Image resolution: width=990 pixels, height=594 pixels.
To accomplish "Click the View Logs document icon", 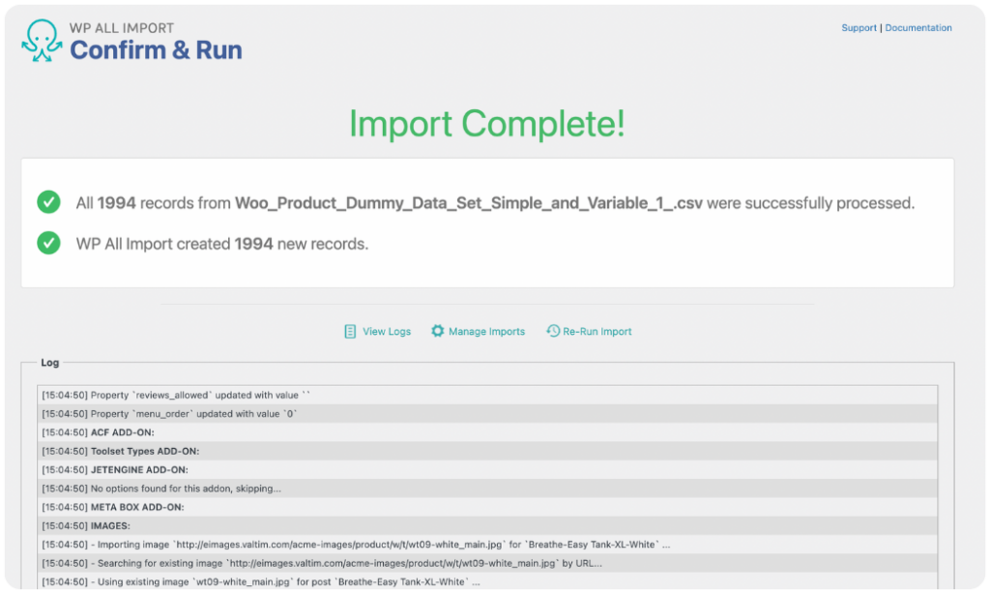I will pyautogui.click(x=350, y=331).
